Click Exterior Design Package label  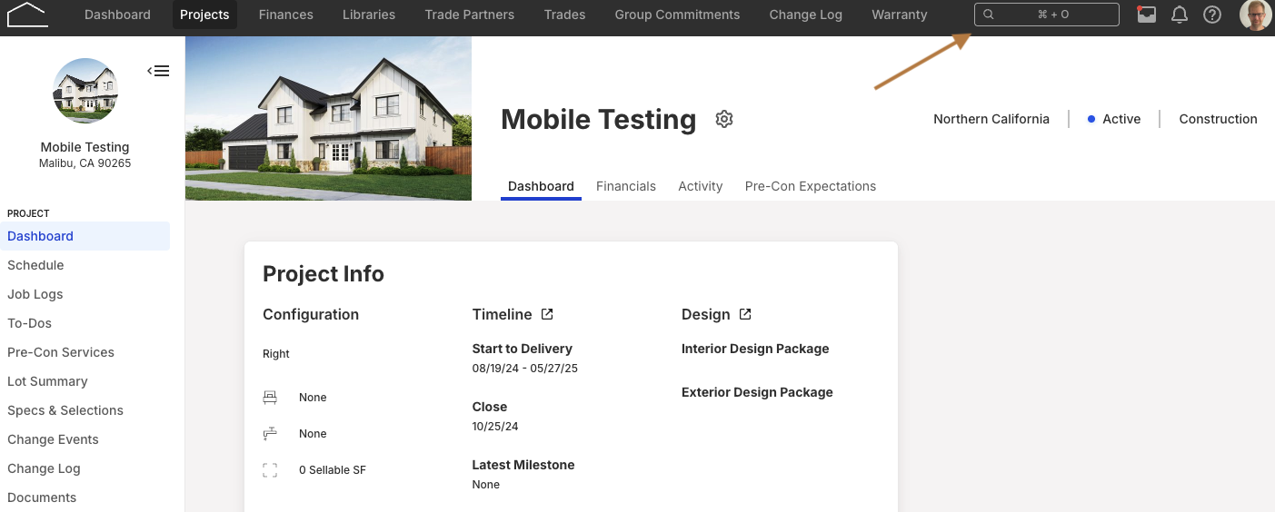[x=757, y=392]
